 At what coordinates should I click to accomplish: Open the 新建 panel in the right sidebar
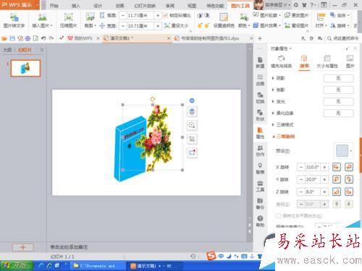click(x=260, y=62)
